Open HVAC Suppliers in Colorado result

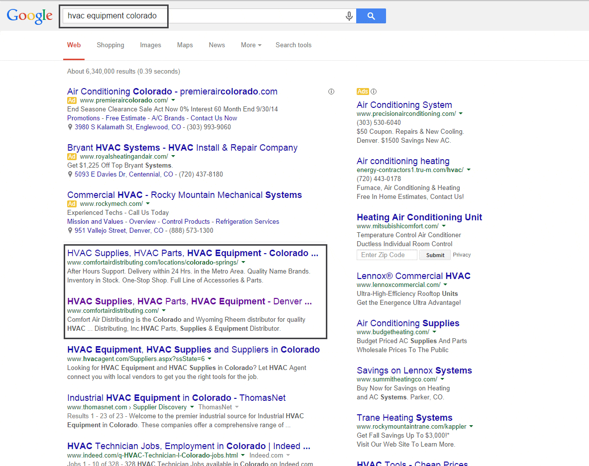(194, 350)
